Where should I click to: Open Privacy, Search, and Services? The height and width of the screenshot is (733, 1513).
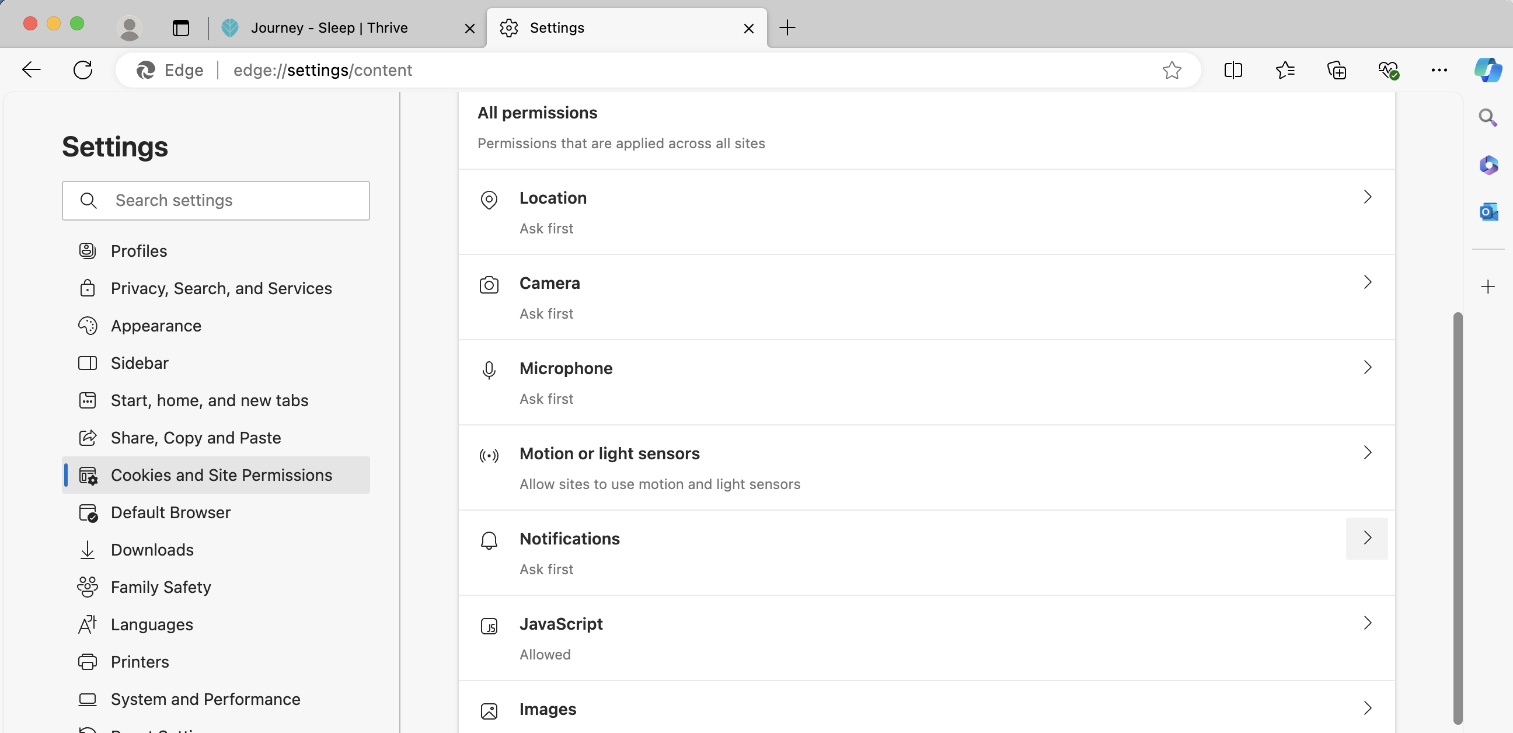(215, 288)
